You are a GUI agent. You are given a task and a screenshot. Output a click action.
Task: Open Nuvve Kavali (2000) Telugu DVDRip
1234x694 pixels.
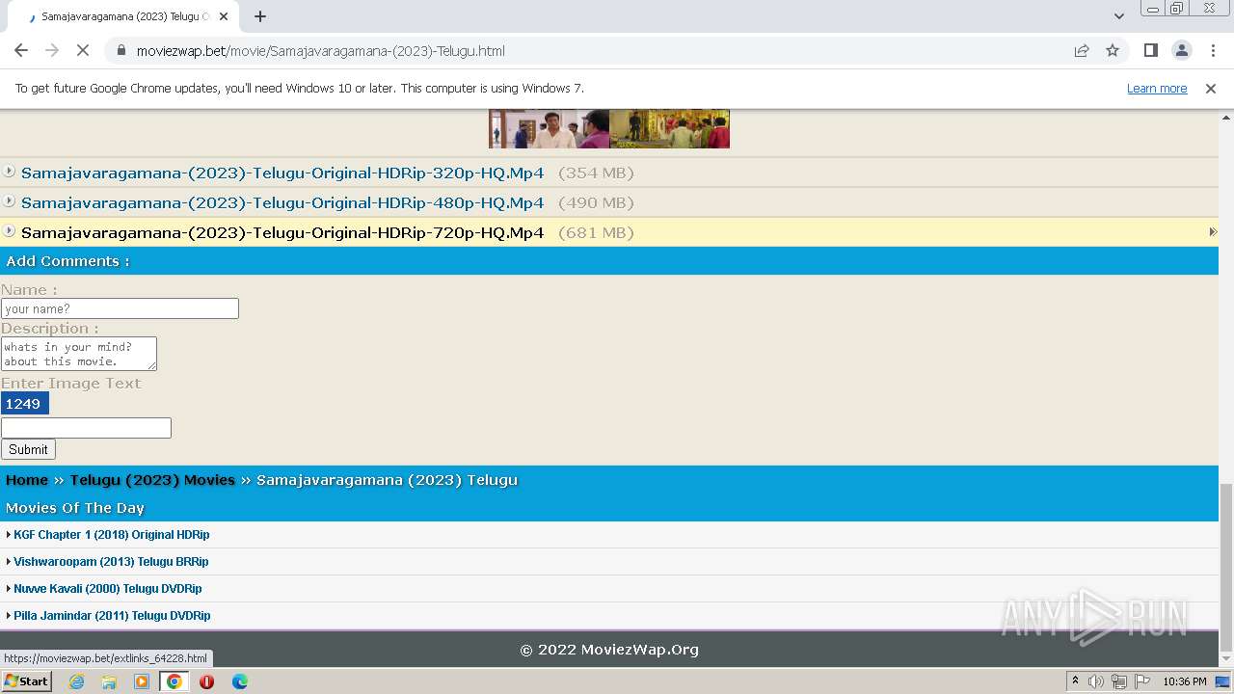tap(108, 589)
